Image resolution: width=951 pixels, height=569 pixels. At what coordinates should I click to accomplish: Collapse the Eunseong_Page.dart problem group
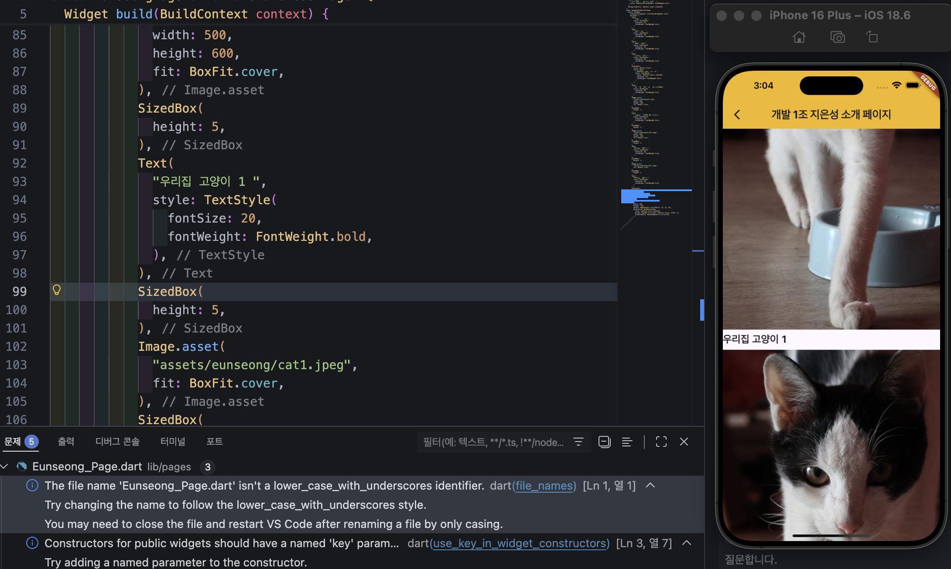pos(4,466)
